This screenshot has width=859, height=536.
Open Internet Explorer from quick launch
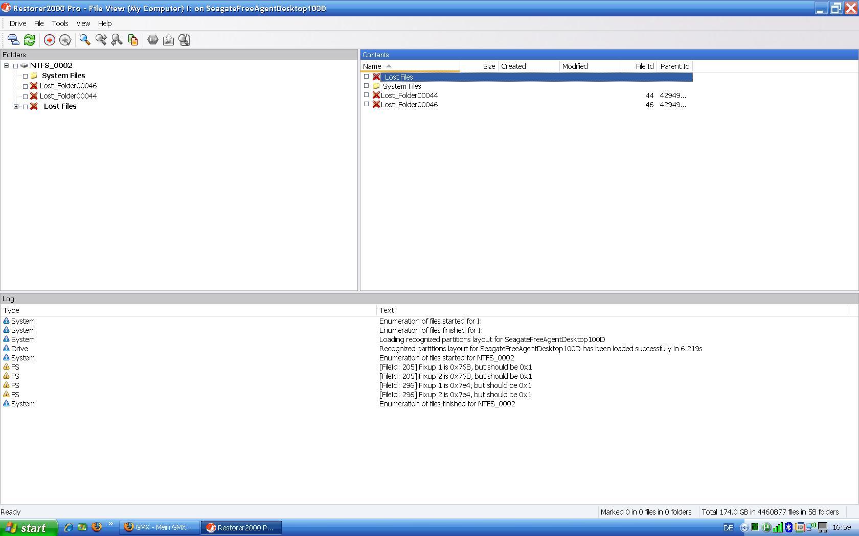click(x=68, y=527)
